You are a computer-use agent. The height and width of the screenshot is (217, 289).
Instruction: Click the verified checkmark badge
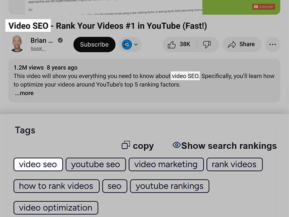coord(60,40)
